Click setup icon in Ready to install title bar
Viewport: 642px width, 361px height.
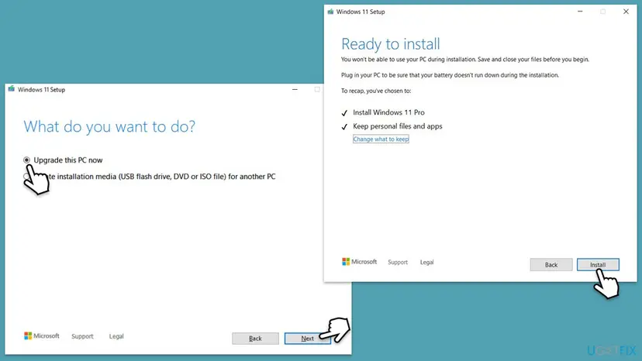(x=330, y=12)
